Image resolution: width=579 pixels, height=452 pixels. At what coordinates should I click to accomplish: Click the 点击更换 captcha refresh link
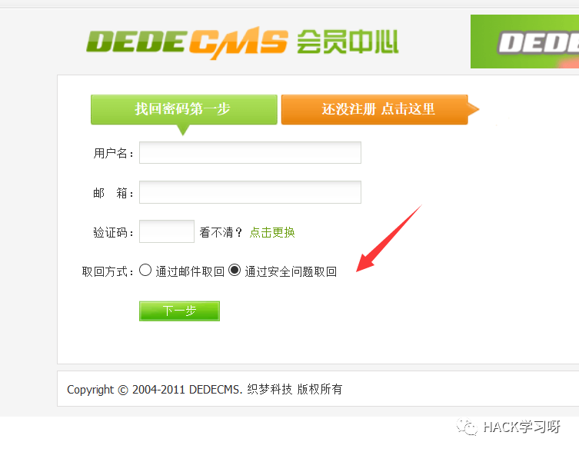[272, 232]
